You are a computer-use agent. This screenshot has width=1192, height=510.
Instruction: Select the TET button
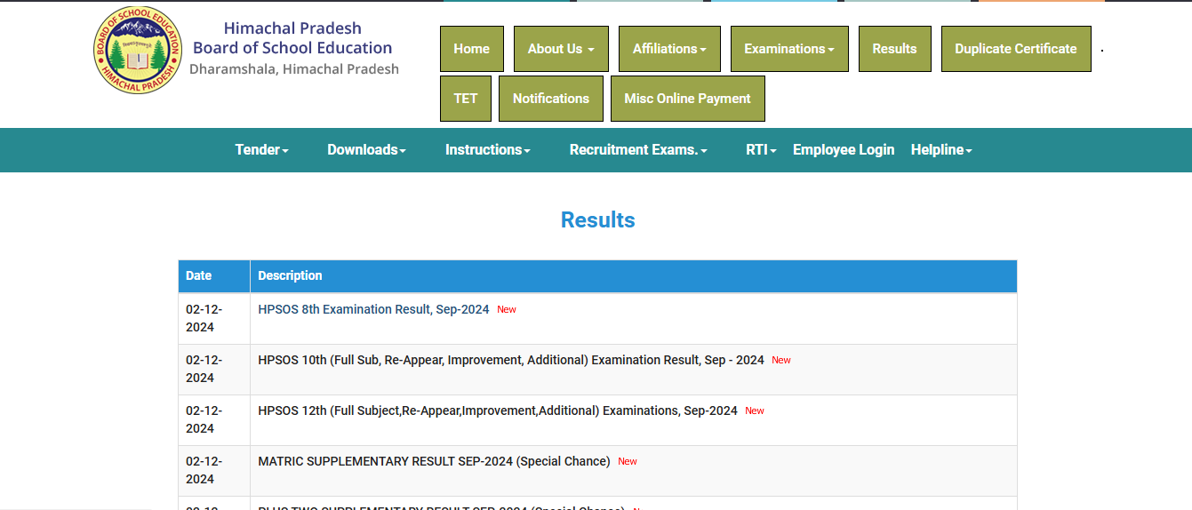[466, 99]
